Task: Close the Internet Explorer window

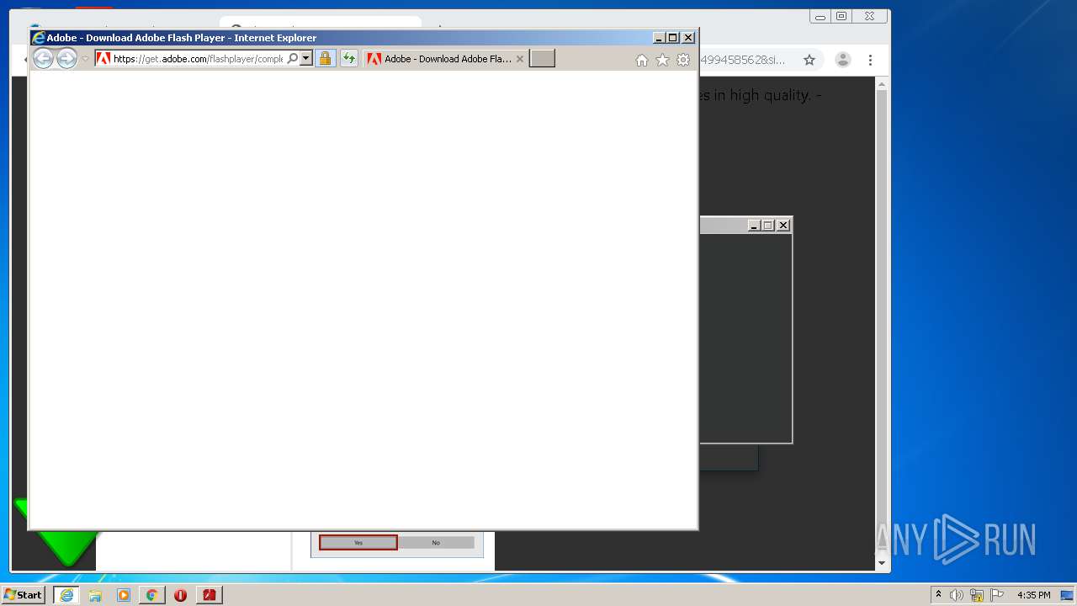Action: [688, 38]
